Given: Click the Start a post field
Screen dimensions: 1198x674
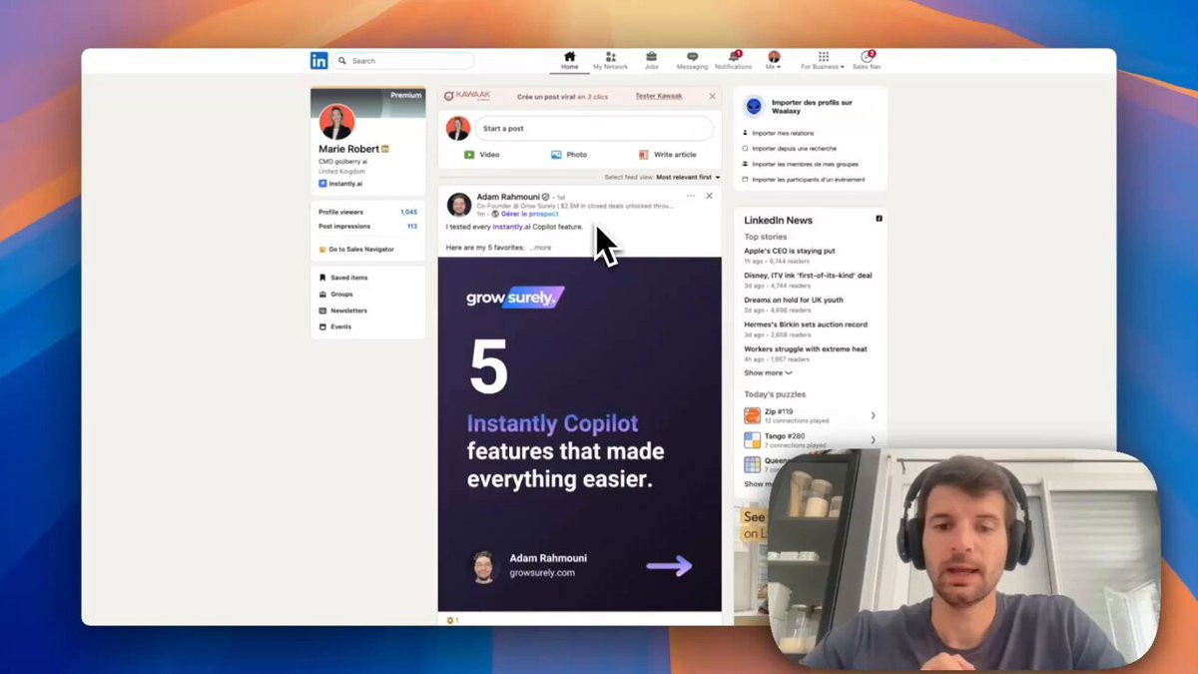Looking at the screenshot, I should (594, 128).
